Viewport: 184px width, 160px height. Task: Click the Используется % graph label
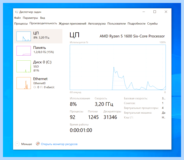(x=79, y=42)
